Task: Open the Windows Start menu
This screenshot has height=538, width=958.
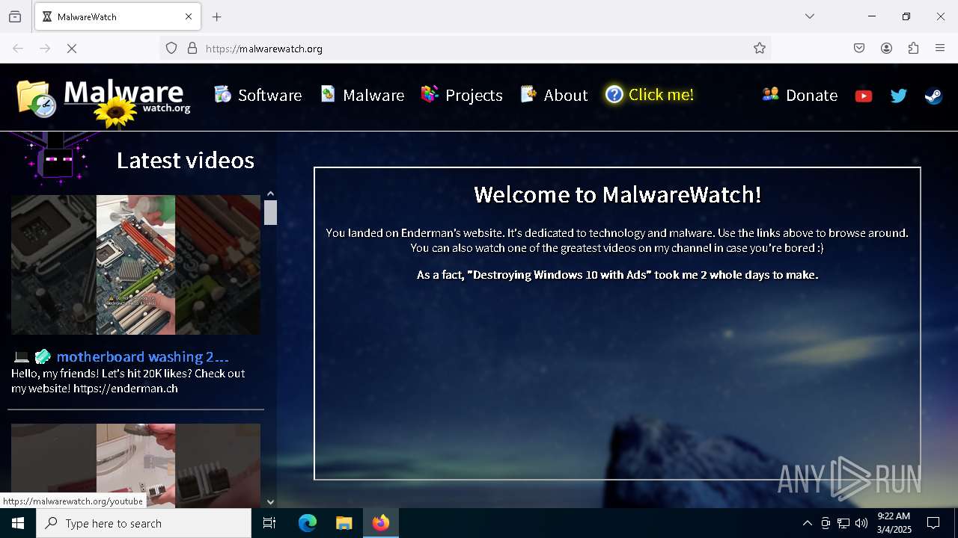Action: point(18,523)
